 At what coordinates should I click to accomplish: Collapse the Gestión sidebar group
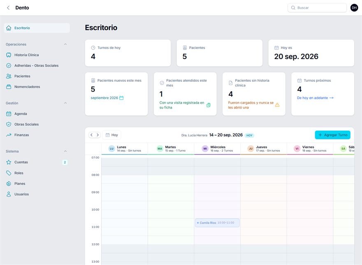click(x=65, y=103)
